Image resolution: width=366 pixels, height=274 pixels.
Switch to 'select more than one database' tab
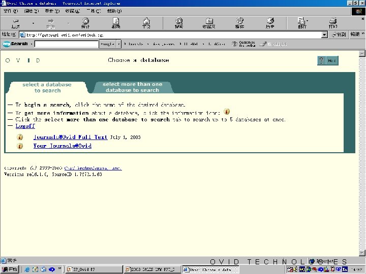coord(132,87)
